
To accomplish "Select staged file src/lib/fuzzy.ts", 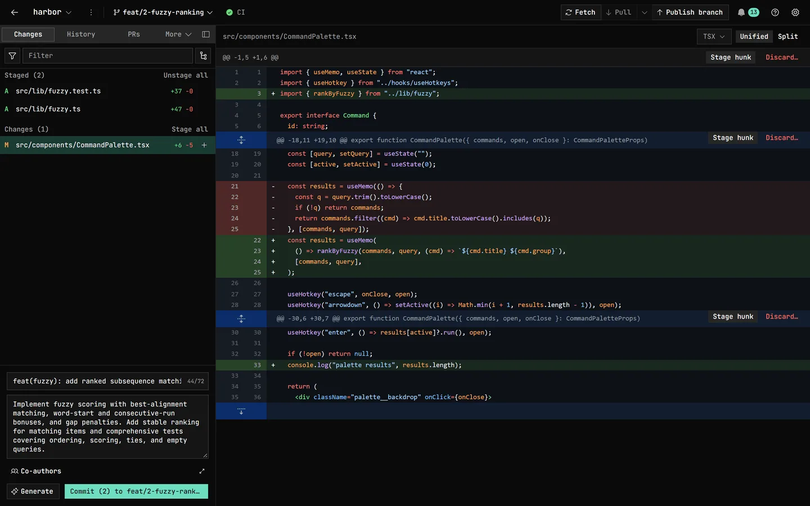I will tap(107, 109).
